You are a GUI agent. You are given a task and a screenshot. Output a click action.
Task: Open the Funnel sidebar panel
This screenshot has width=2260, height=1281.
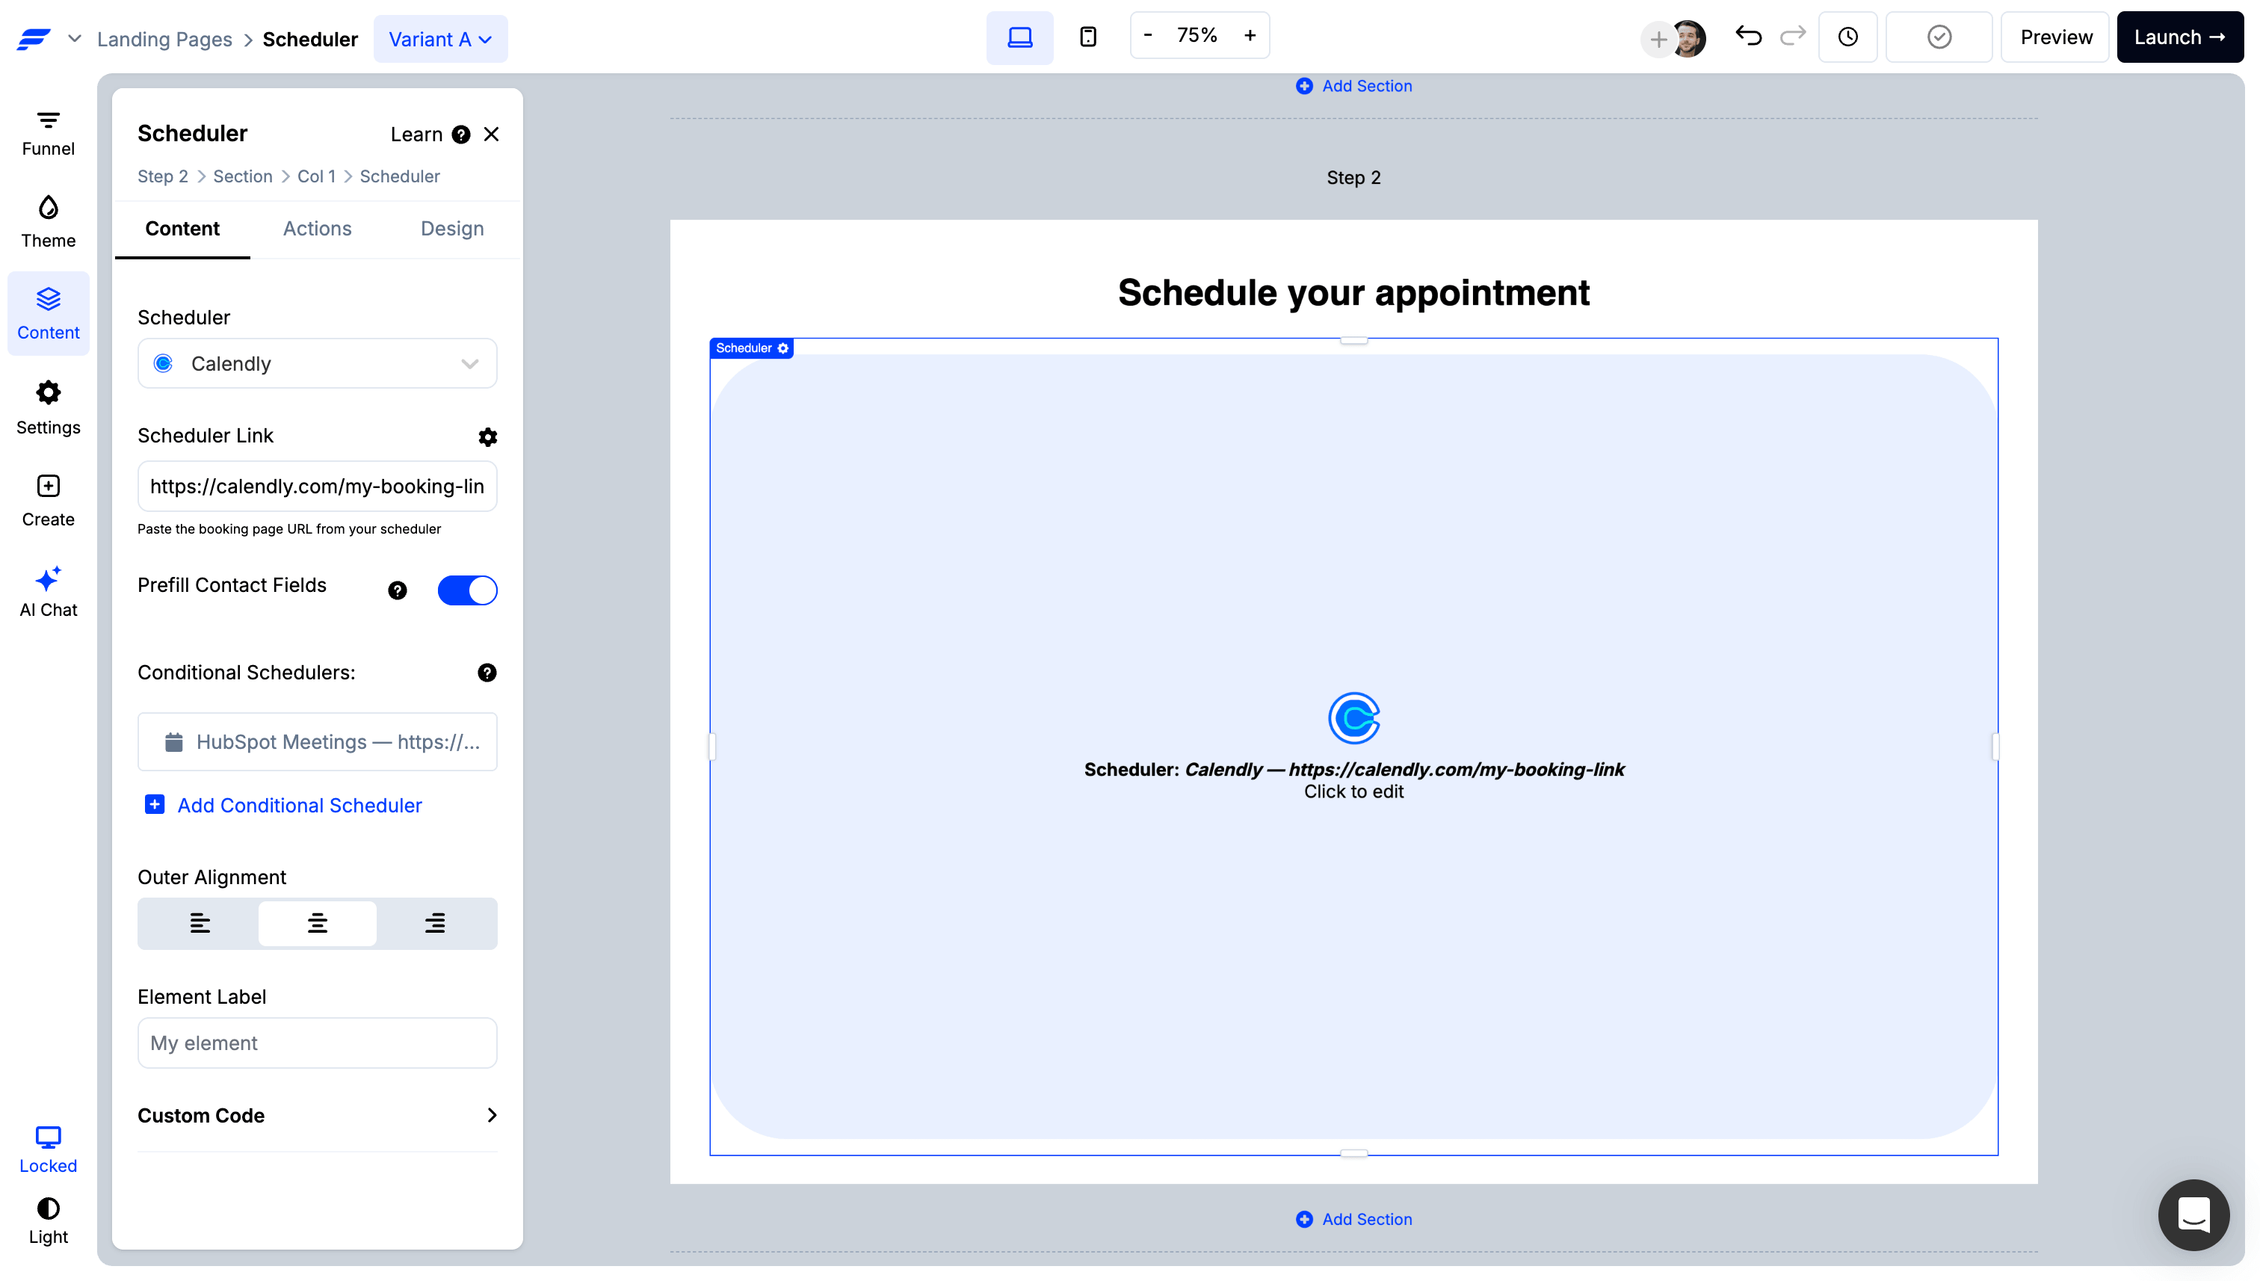[48, 133]
